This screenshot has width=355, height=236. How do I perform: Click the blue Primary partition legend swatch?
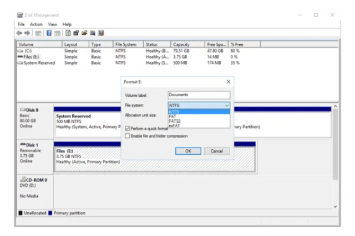click(50, 213)
